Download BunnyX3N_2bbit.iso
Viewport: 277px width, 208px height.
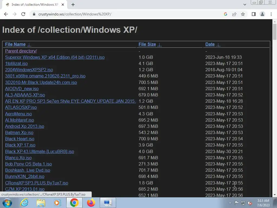(x=25, y=177)
